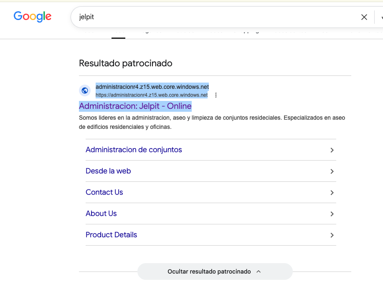383x284 pixels.
Task: Click the Google logo
Action: point(33,17)
